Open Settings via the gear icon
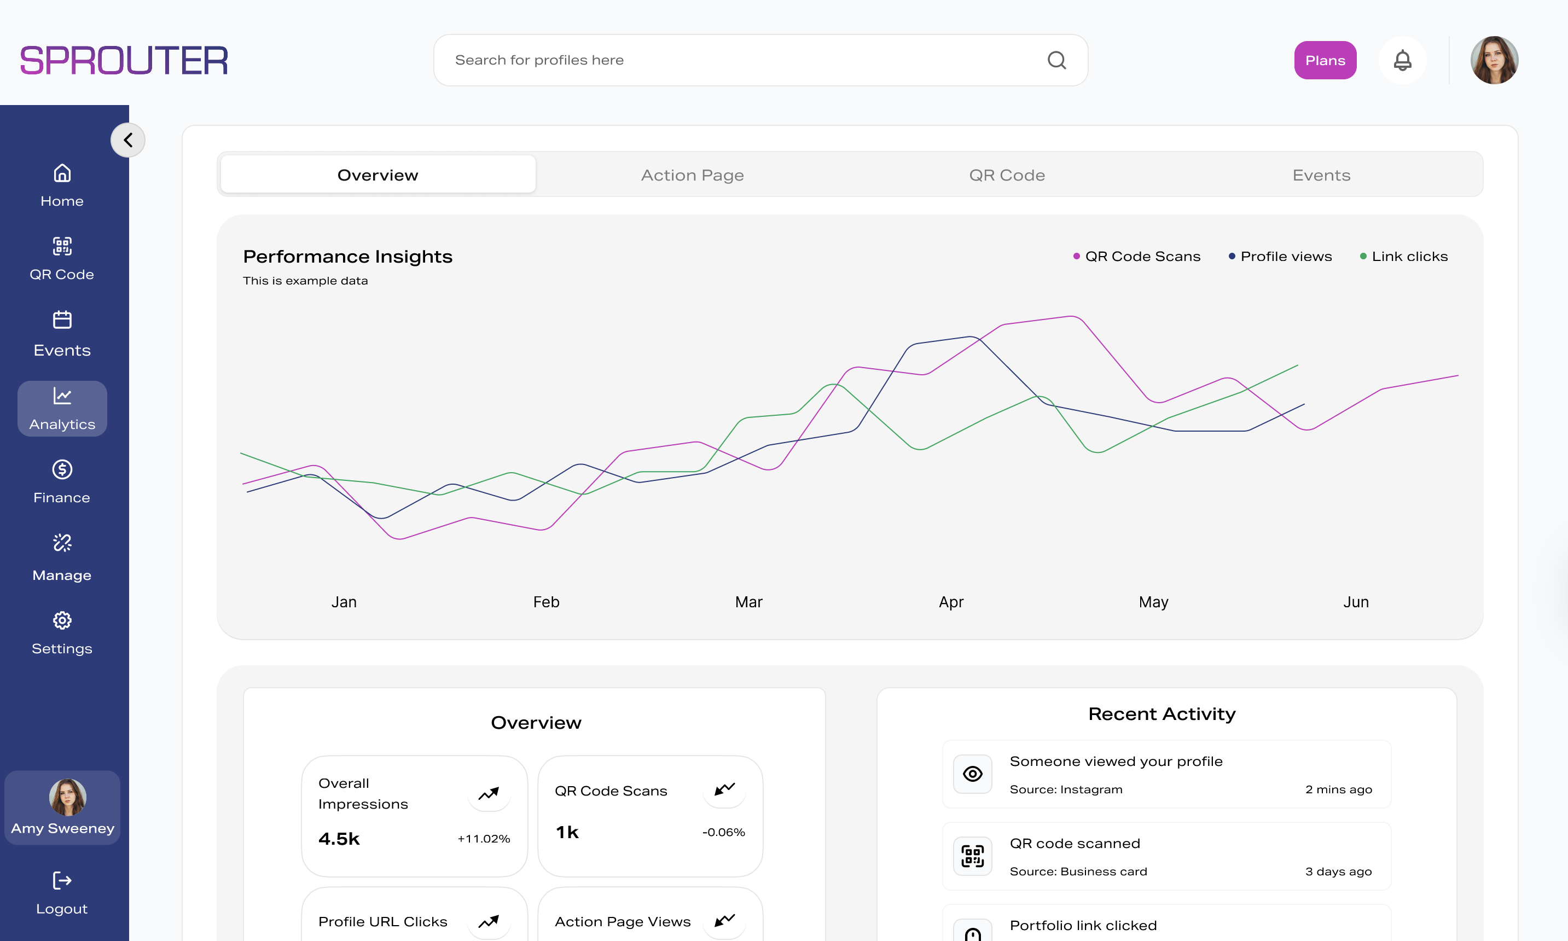 tap(61, 620)
